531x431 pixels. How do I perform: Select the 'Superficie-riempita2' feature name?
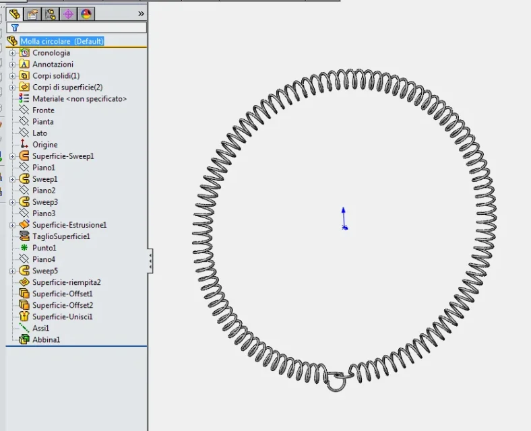pos(67,282)
